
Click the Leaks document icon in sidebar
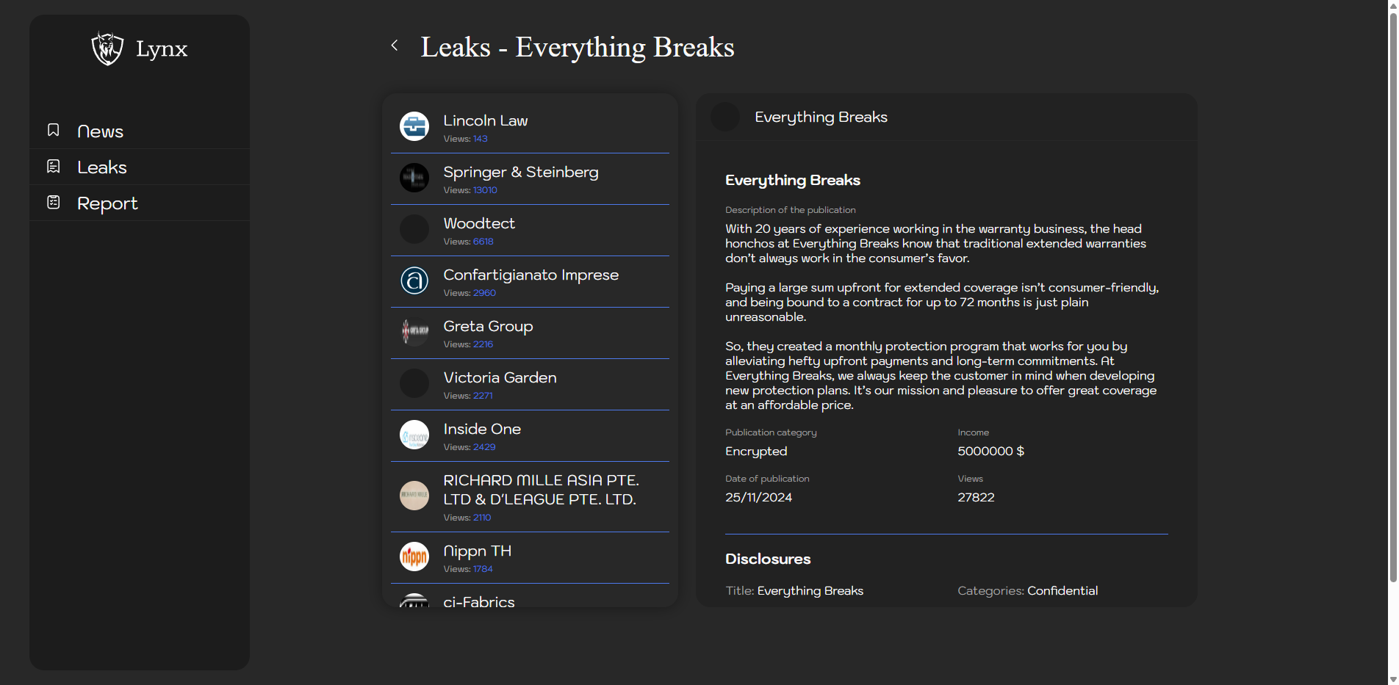coord(54,167)
